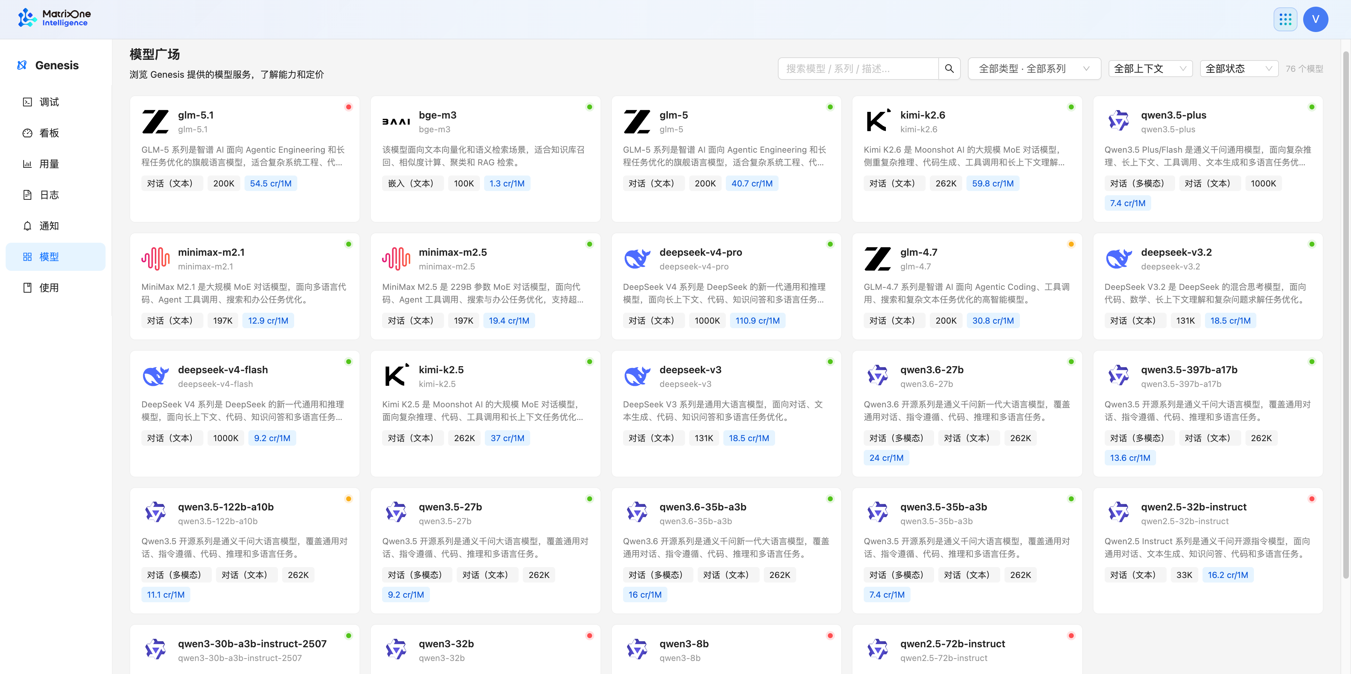Select the 模型 models menu item

click(x=56, y=257)
